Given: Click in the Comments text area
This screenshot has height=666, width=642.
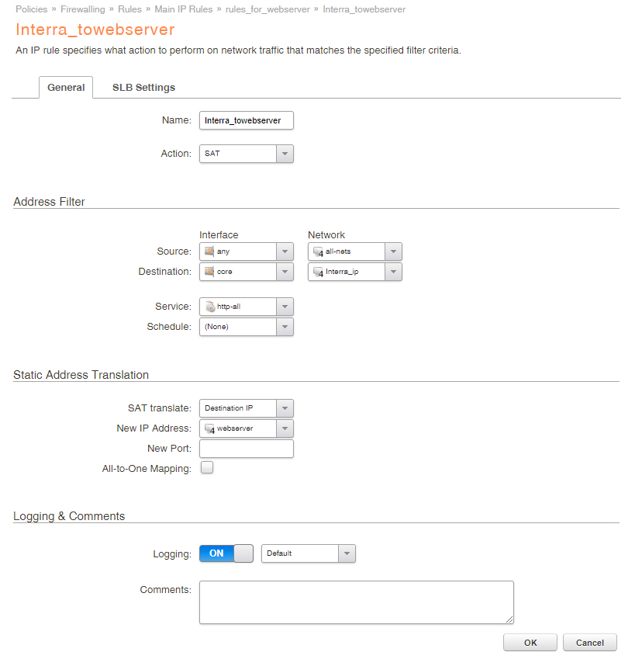Looking at the screenshot, I should (x=357, y=602).
